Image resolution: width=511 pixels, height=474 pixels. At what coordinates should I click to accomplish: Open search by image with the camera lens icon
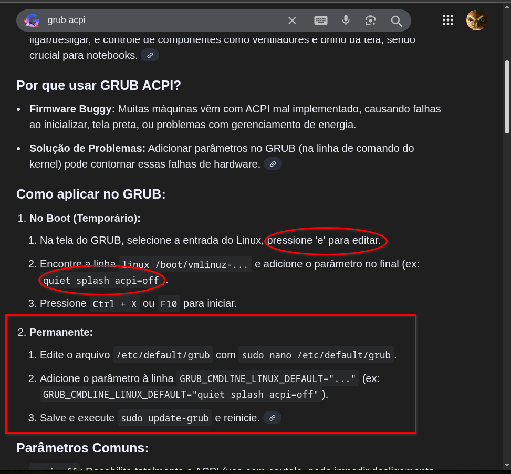click(371, 20)
